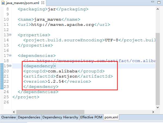Click the vertical scrollbar thumb
This screenshot has height=123, width=163.
click(158, 69)
